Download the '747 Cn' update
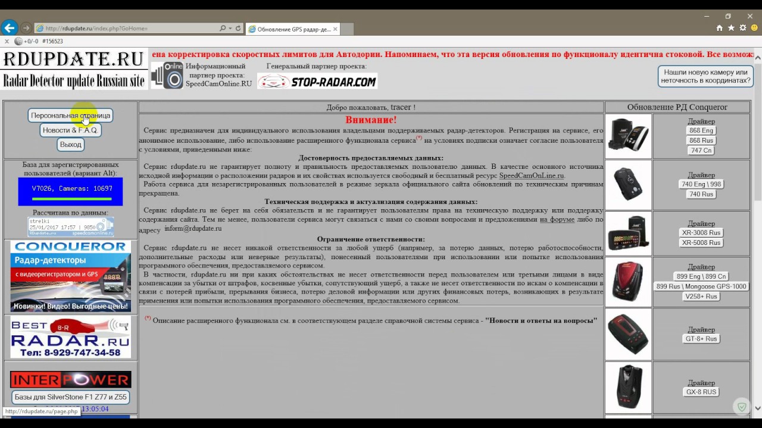 point(701,151)
